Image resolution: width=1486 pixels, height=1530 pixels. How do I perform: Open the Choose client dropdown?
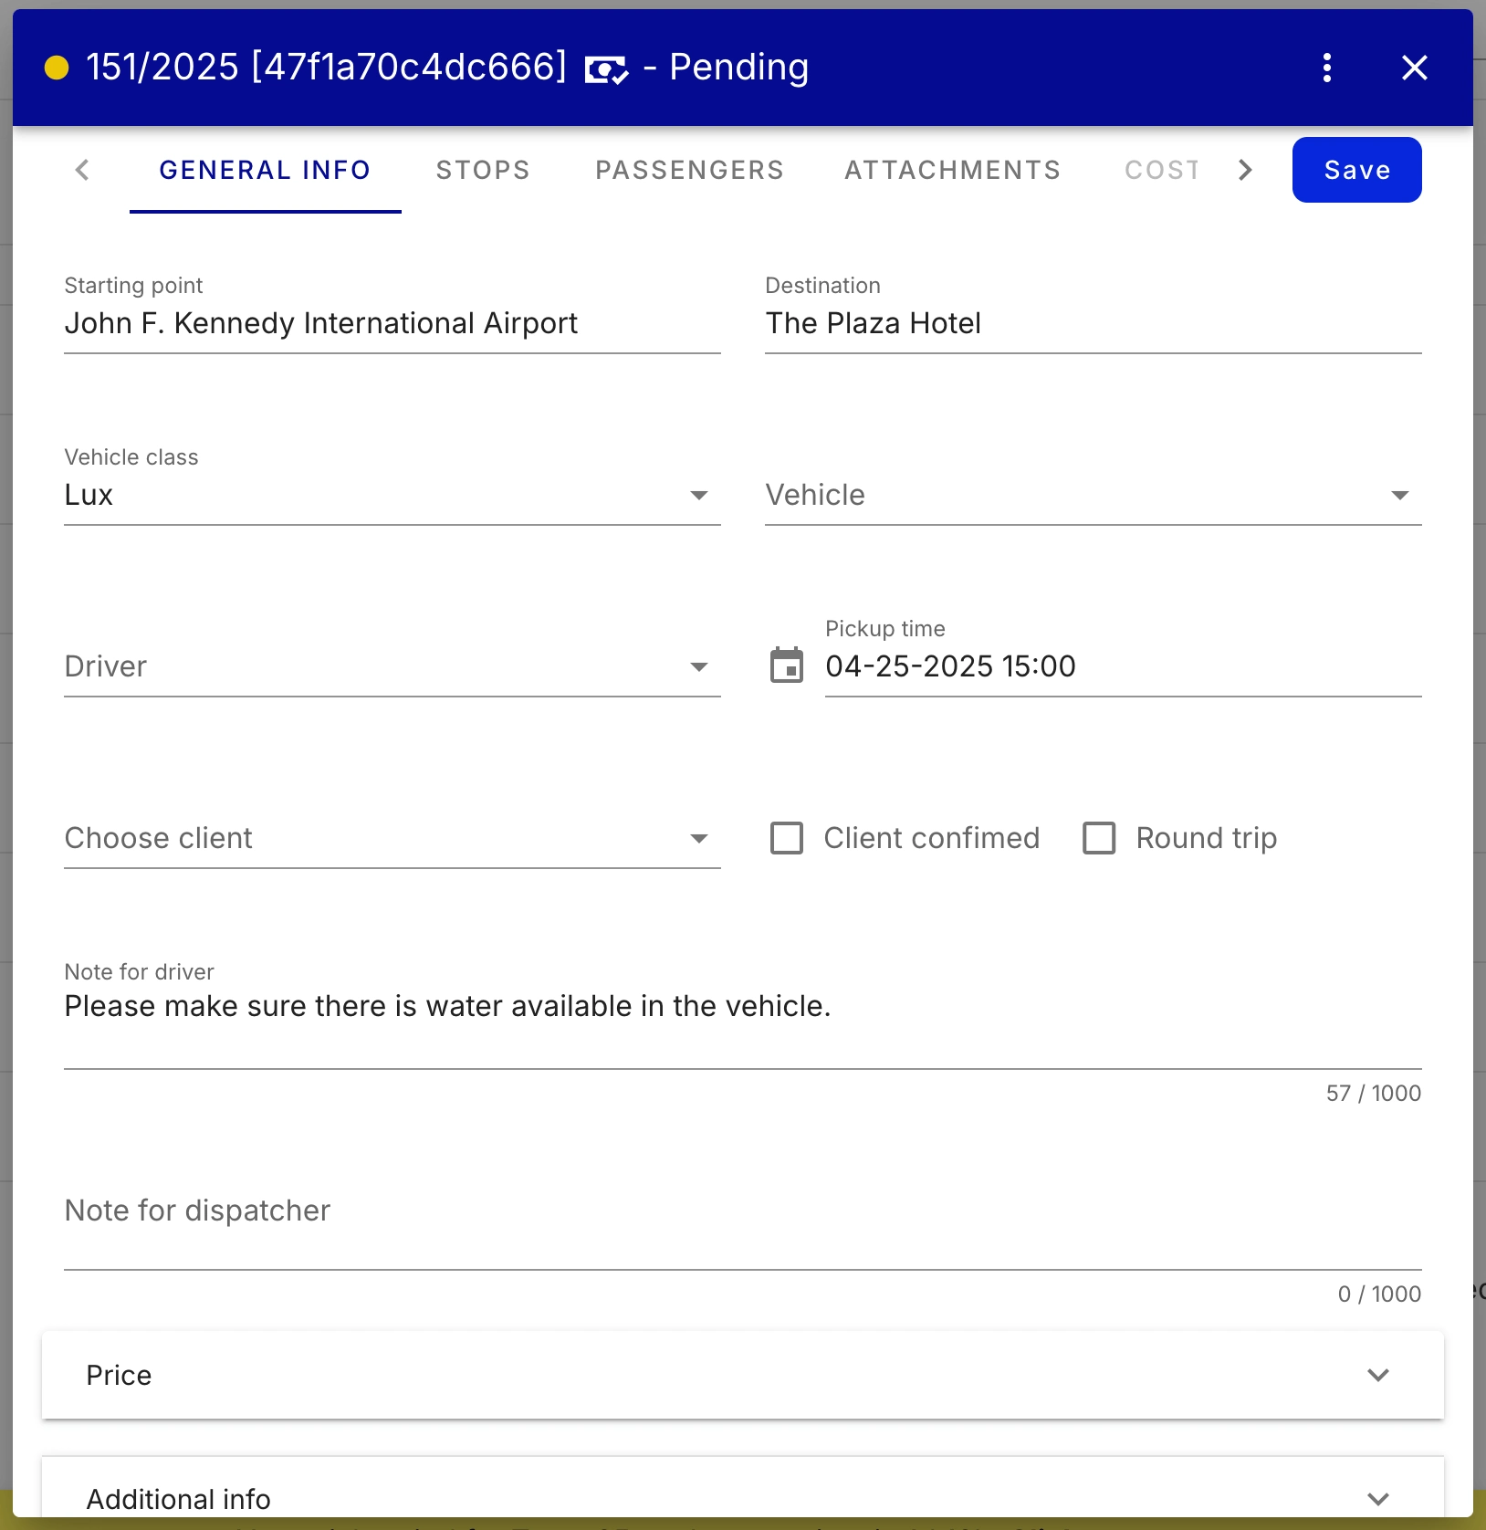coord(699,837)
